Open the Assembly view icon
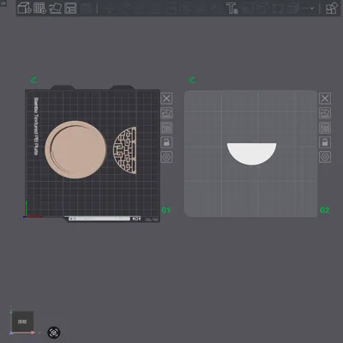This screenshot has width=343, height=343. 332,8
